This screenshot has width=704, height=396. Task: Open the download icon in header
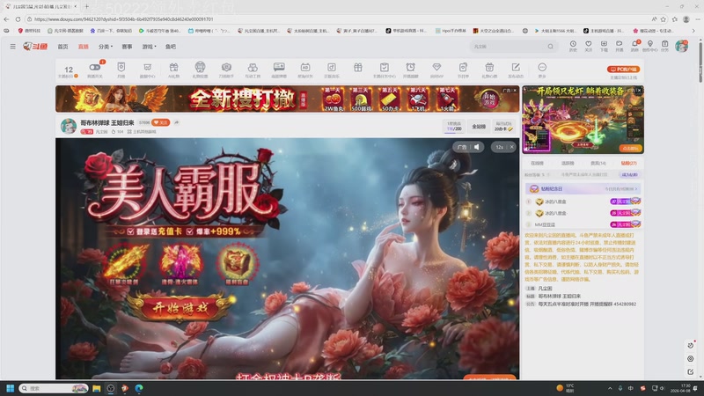[604, 46]
